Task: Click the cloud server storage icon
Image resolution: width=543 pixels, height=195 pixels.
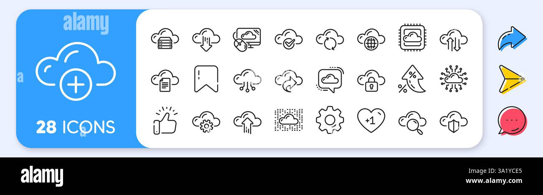Action: coord(165,38)
